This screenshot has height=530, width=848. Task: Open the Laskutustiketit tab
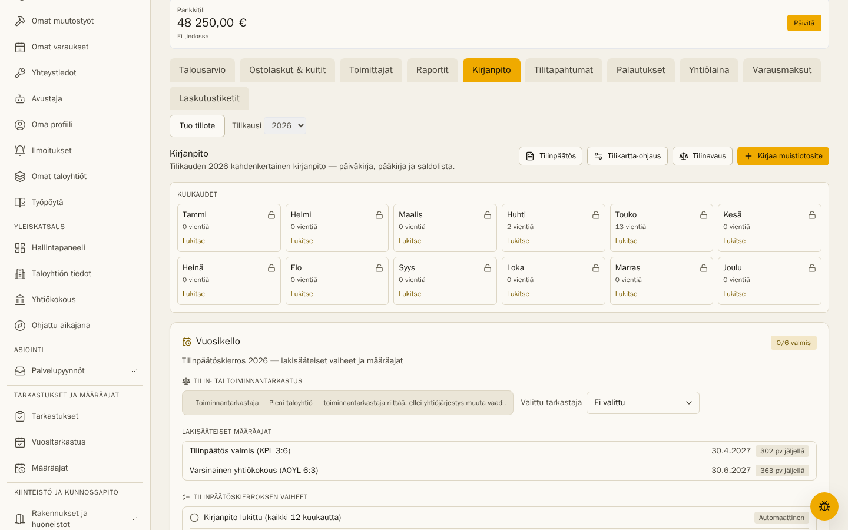pos(209,98)
